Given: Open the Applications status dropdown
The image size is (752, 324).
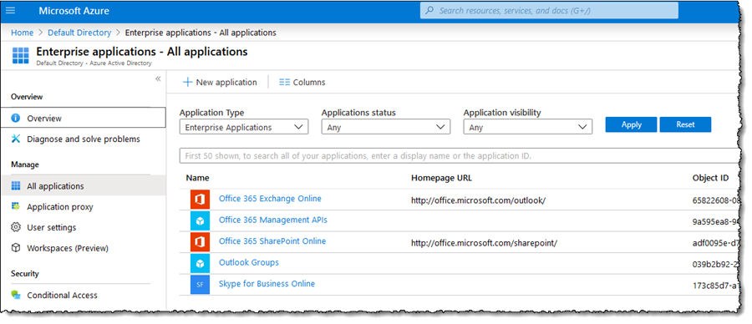Looking at the screenshot, I should 385,128.
